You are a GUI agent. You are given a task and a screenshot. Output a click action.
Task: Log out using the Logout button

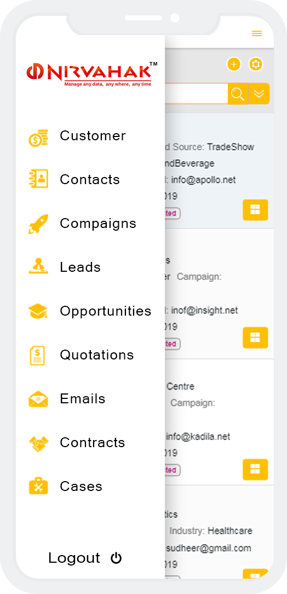pyautogui.click(x=85, y=558)
